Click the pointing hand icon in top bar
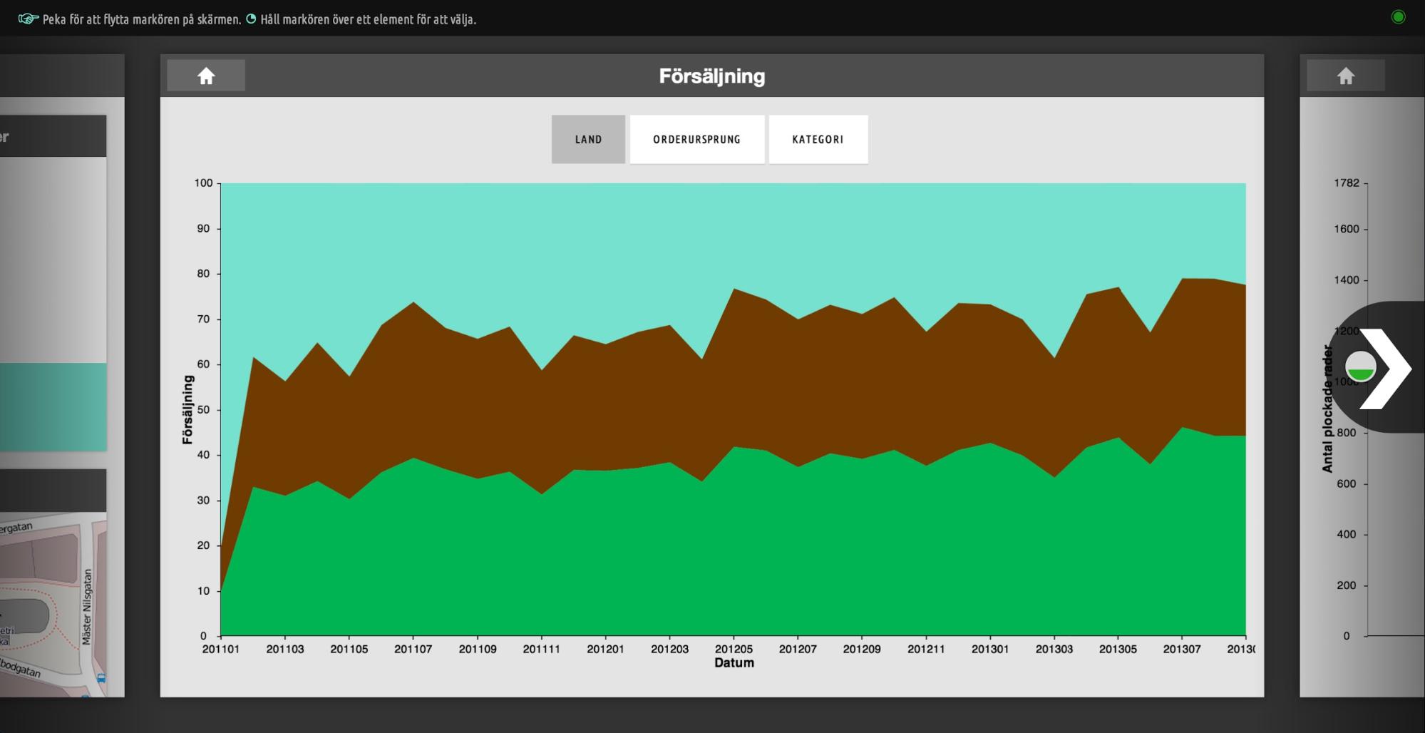The height and width of the screenshot is (733, 1425). click(x=29, y=19)
